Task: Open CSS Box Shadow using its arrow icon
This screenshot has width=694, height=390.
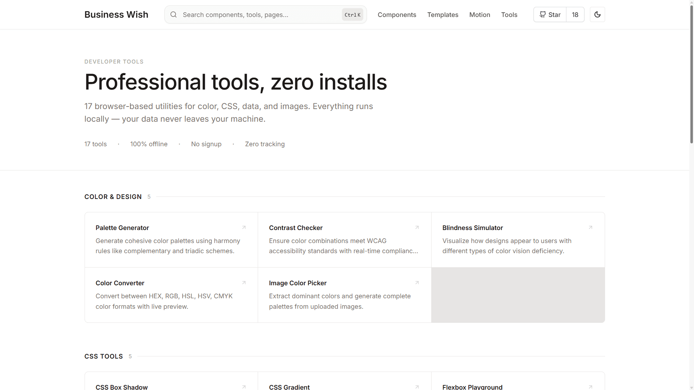Action: [244, 387]
